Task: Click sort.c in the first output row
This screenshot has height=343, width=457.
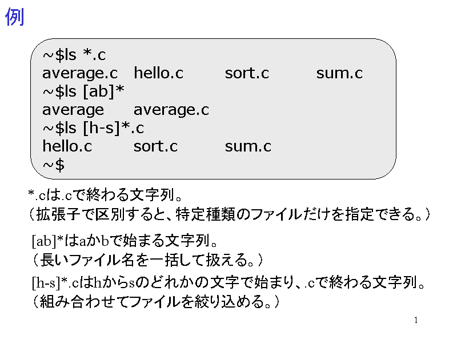Action: pos(247,73)
